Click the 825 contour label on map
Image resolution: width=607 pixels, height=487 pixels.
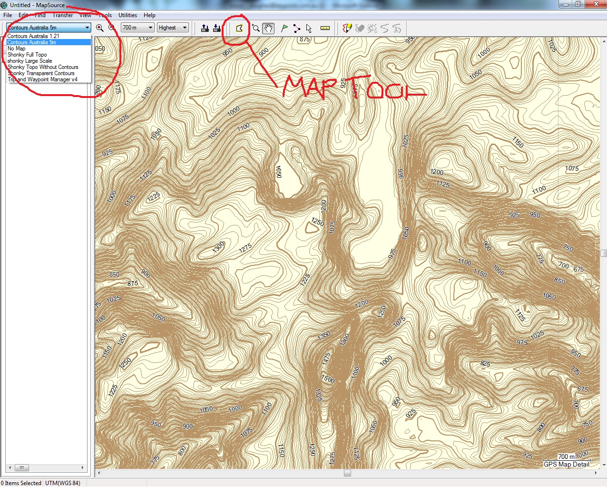click(485, 364)
